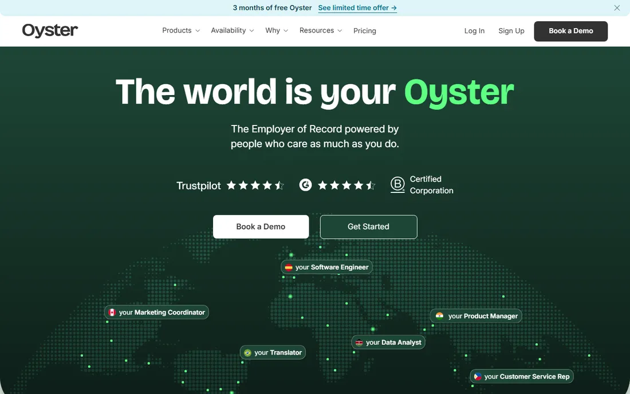Screen dimensions: 630x394
Task: Click the arrow in the limited time offer link
Action: pyautogui.click(x=394, y=7)
